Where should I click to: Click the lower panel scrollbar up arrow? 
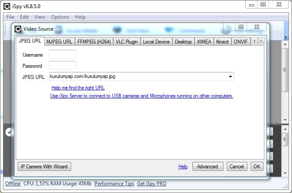[285, 129]
